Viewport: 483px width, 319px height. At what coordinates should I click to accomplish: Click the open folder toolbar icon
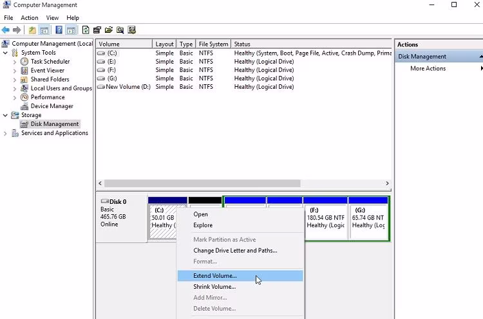(108, 30)
